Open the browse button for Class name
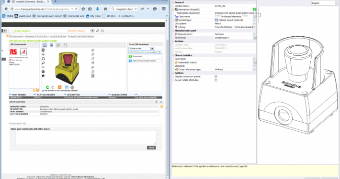Screen dimensions: 340x179 [255, 17]
